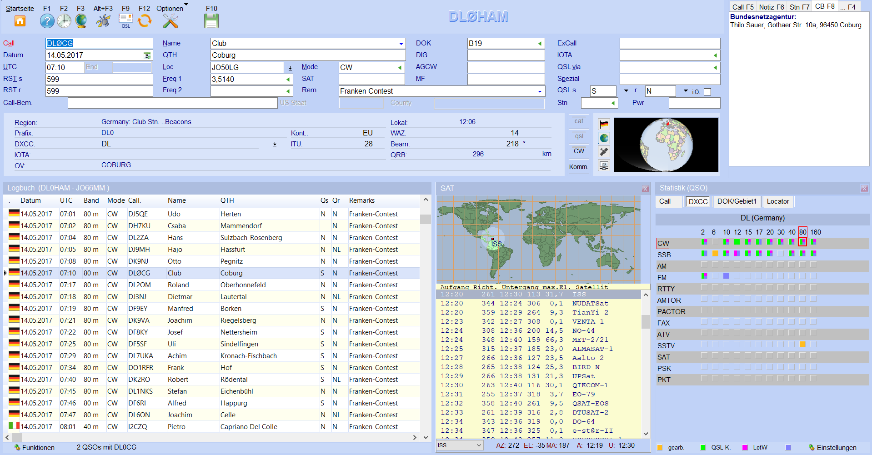Click the German flag map button
The image size is (872, 455).
604,125
